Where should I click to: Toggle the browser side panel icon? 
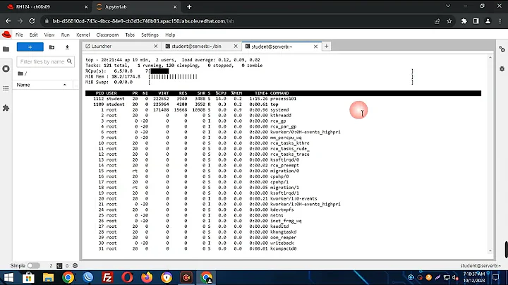click(476, 21)
